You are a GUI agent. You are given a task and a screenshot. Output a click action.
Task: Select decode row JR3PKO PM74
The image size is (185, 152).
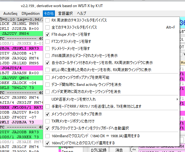point(22,98)
